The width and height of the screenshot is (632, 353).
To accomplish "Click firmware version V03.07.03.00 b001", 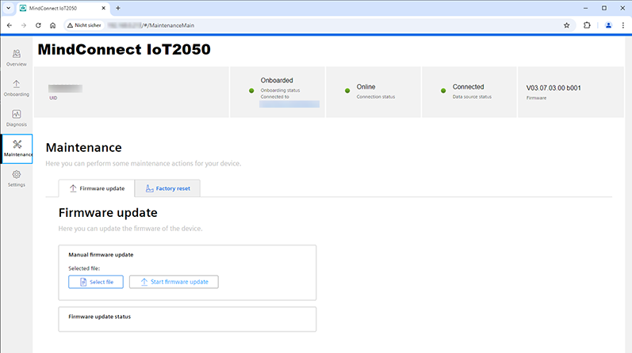I will (x=553, y=88).
